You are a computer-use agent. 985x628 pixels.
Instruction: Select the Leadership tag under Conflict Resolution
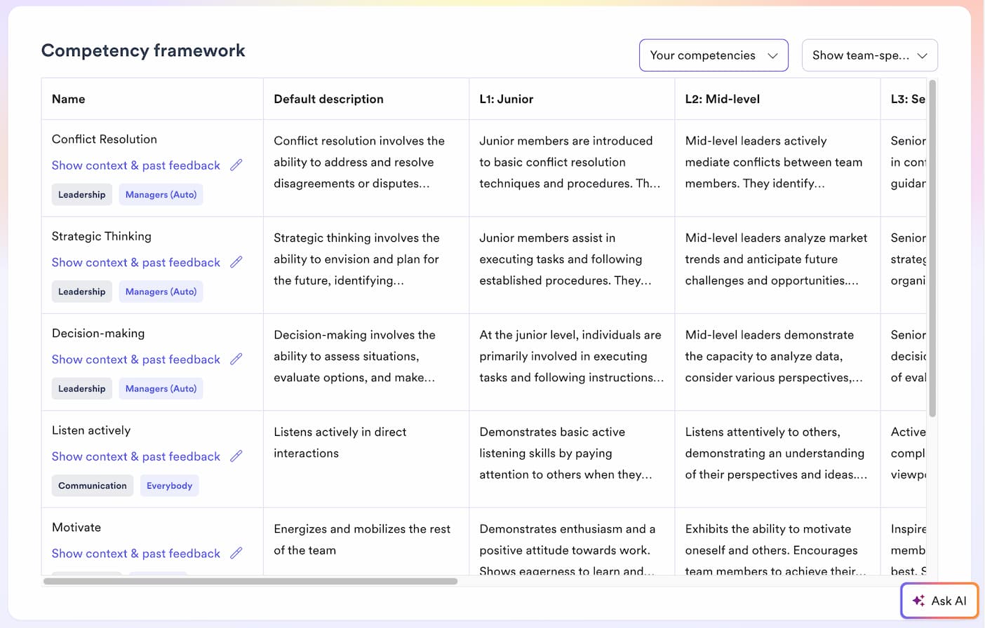(81, 194)
